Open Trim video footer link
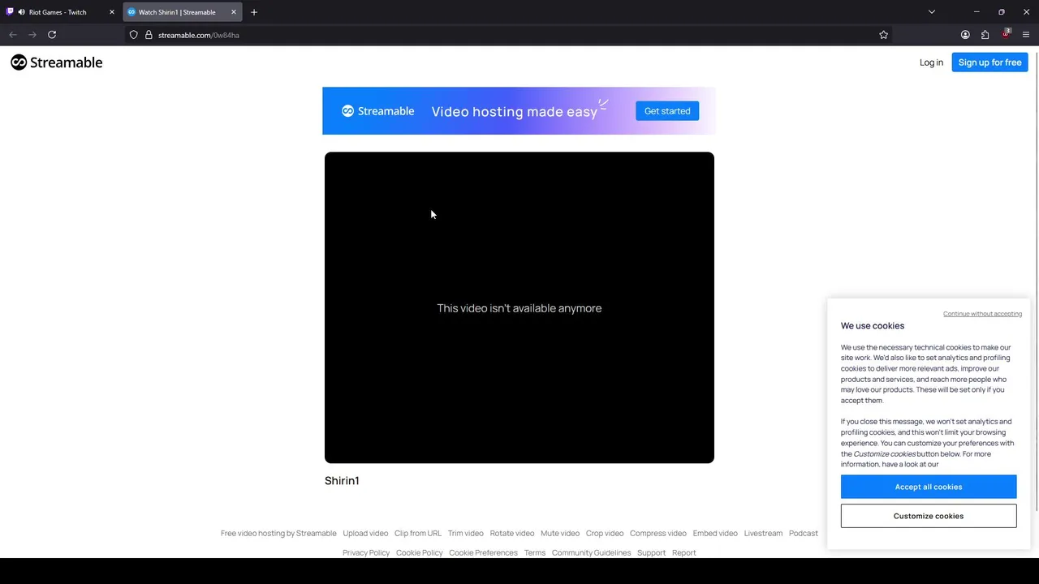Screen dimensions: 1039x584 pyautogui.click(x=466, y=533)
